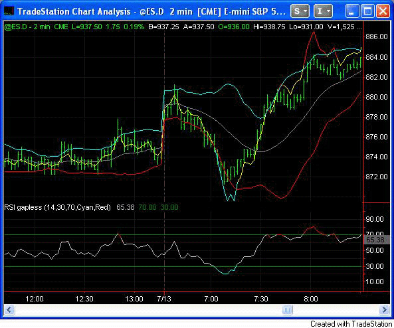Close the Chart Analysis window
This screenshot has height=328, width=394.
[x=383, y=11]
